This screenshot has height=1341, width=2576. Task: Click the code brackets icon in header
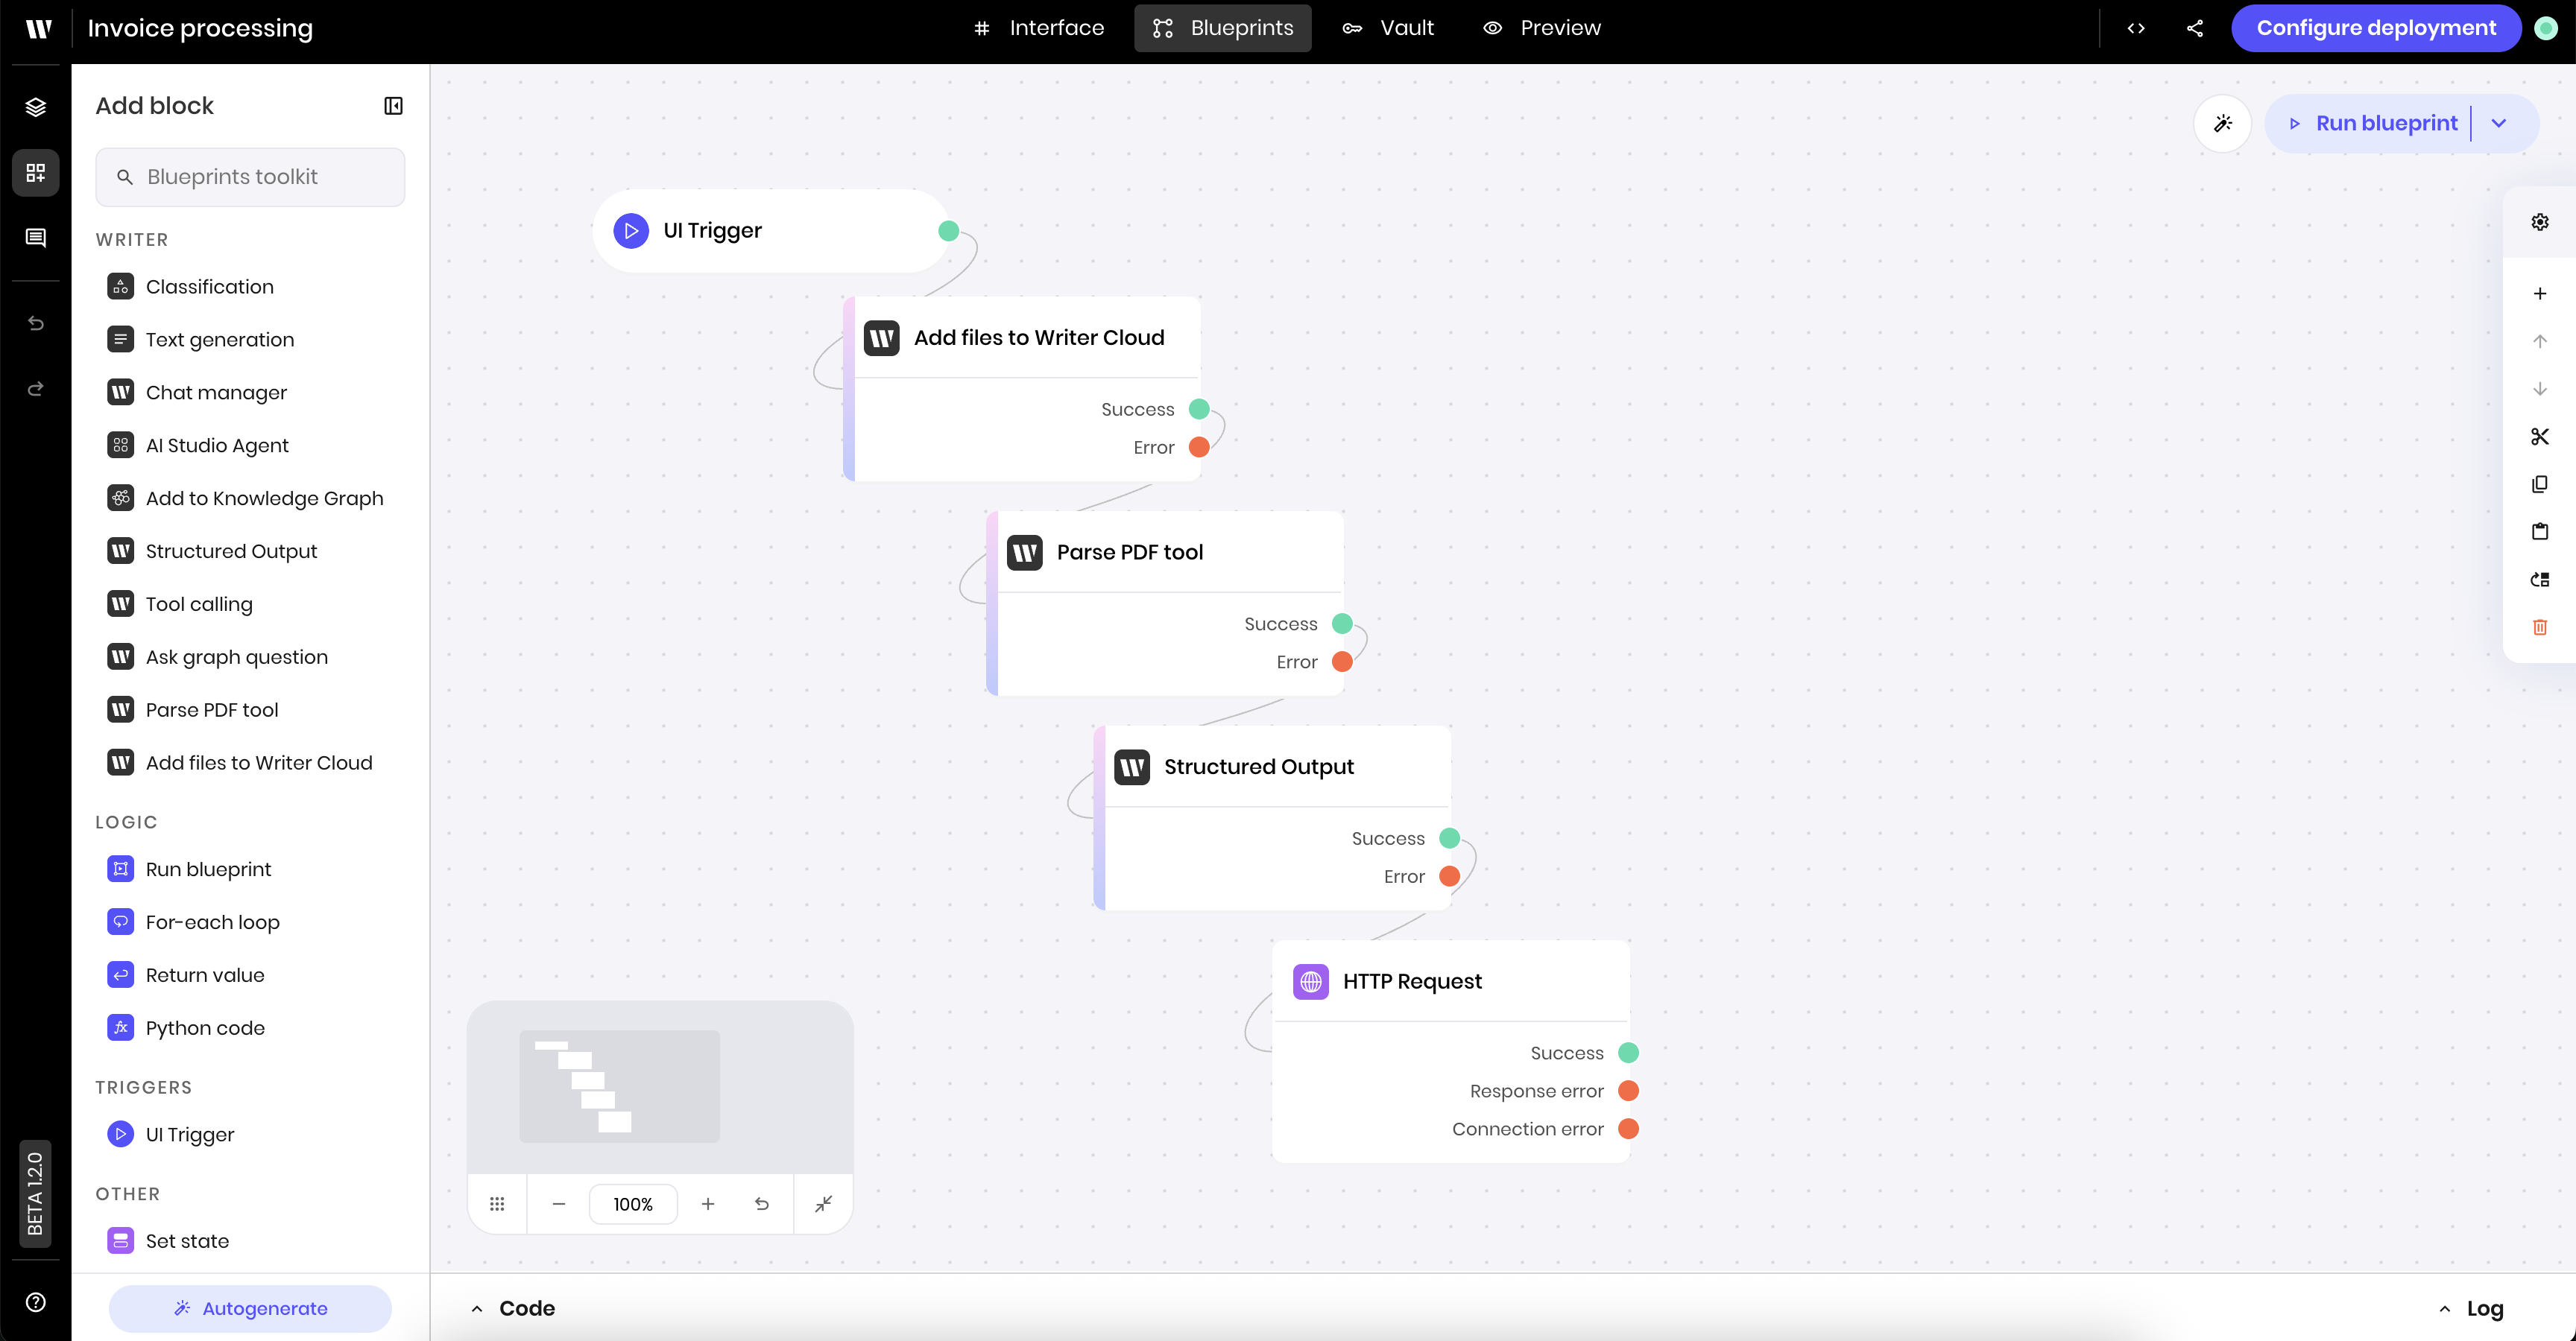point(2136,28)
